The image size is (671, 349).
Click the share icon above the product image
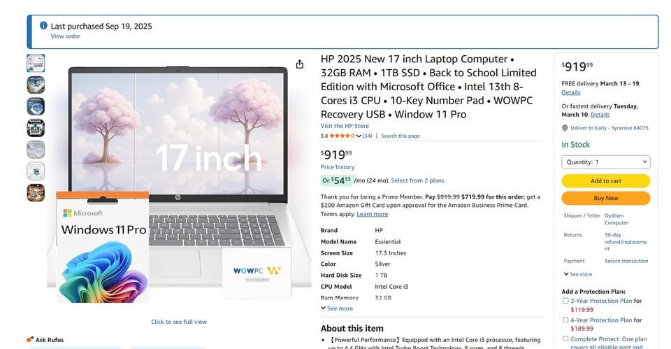point(300,64)
